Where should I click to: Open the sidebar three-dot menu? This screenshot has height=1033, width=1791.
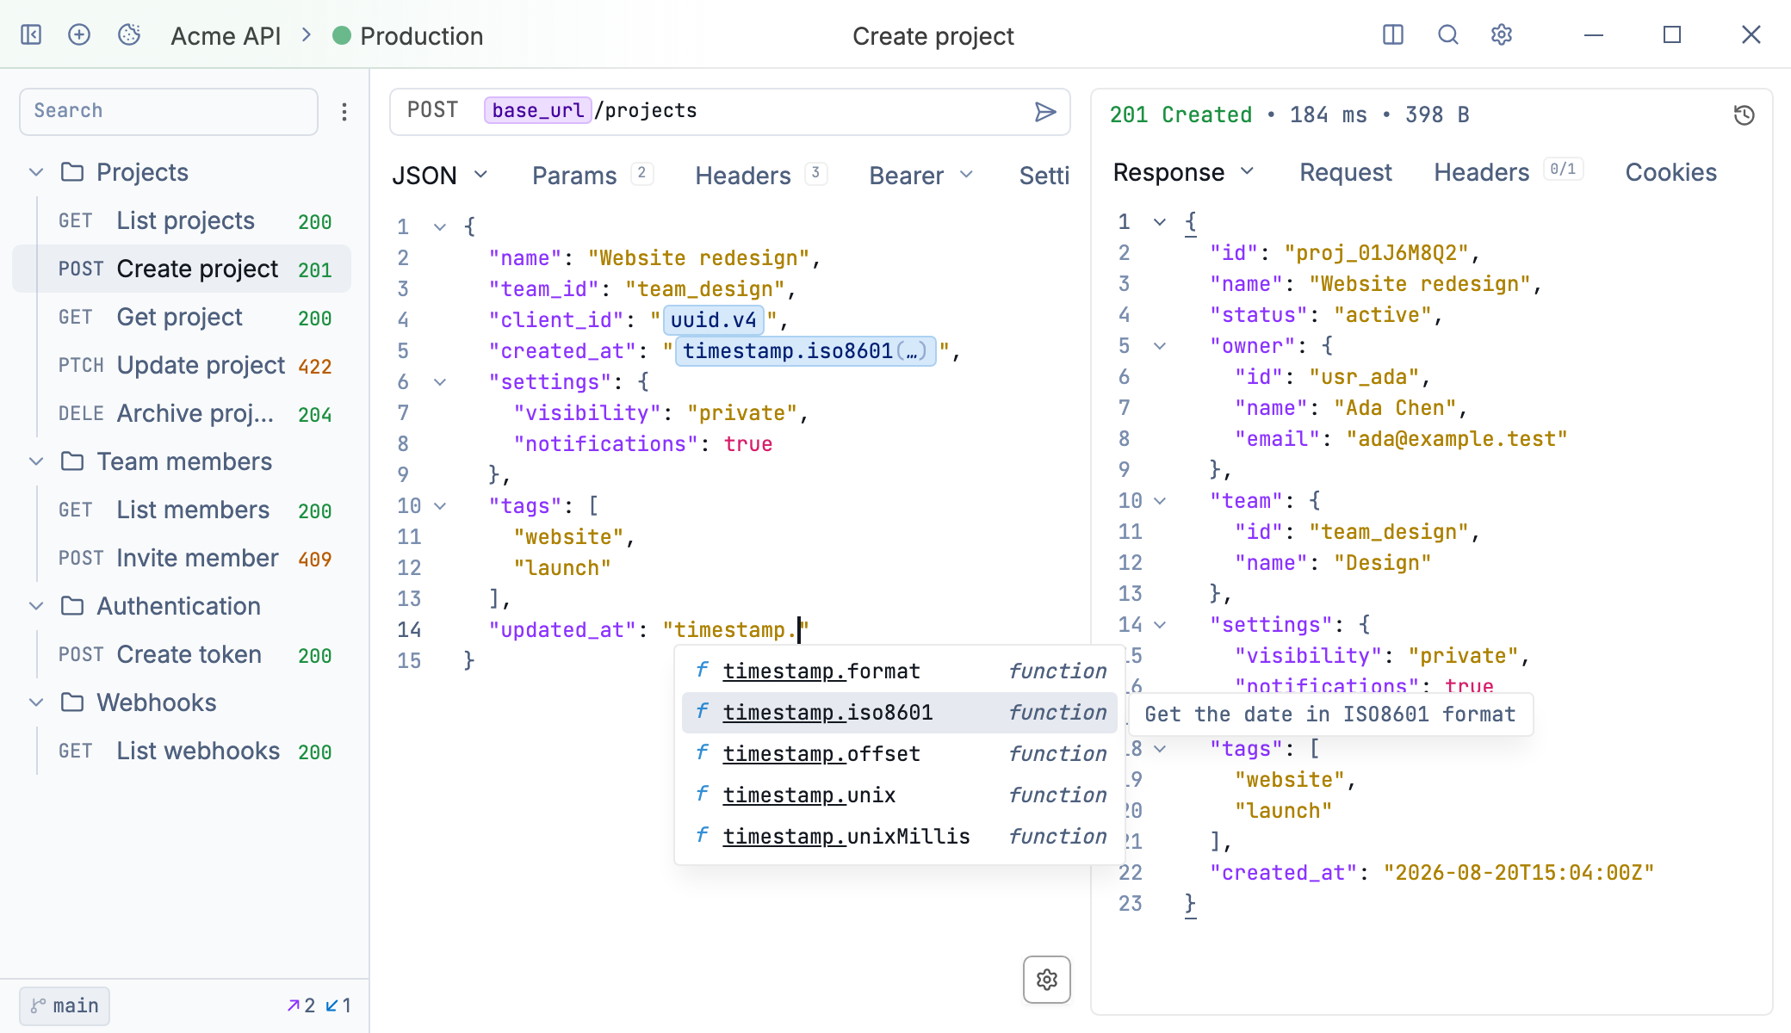click(344, 112)
